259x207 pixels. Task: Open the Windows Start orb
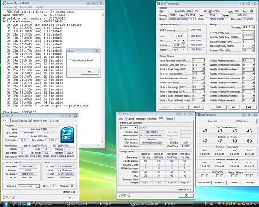pyautogui.click(x=5, y=204)
